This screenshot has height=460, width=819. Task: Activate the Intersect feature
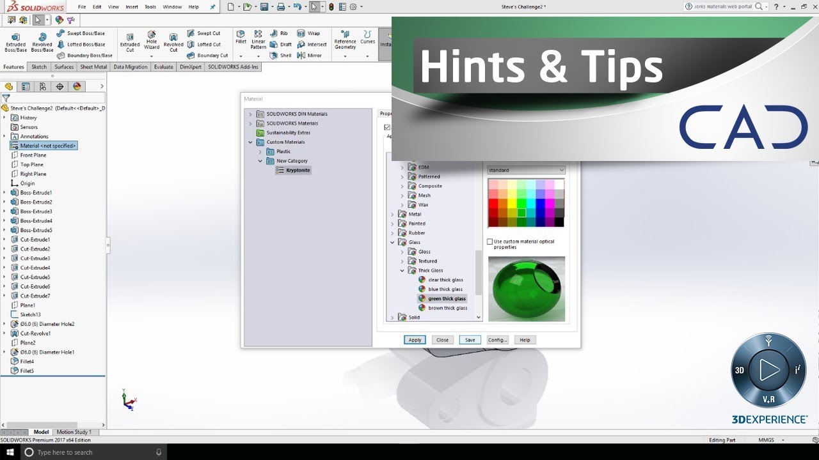(x=312, y=45)
